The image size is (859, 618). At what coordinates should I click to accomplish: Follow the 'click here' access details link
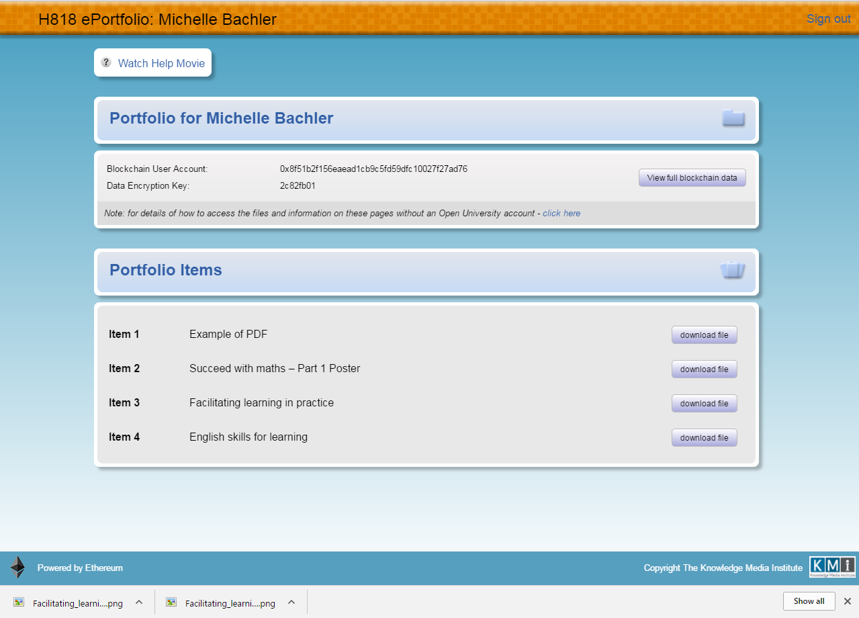pyautogui.click(x=561, y=214)
